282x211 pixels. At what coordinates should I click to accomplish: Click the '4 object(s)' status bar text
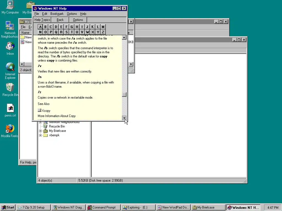coord(45,180)
